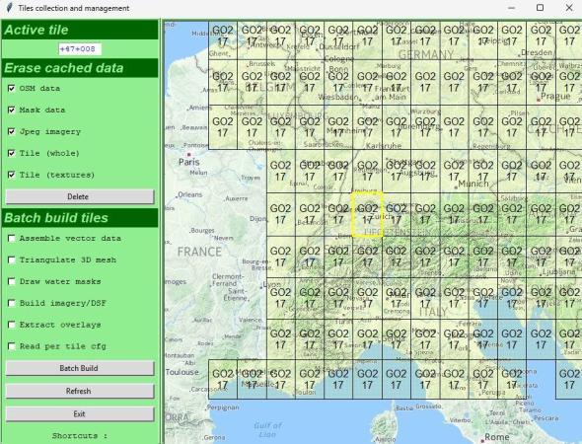
Task: Start the Batch Build button
Action: [80, 368]
